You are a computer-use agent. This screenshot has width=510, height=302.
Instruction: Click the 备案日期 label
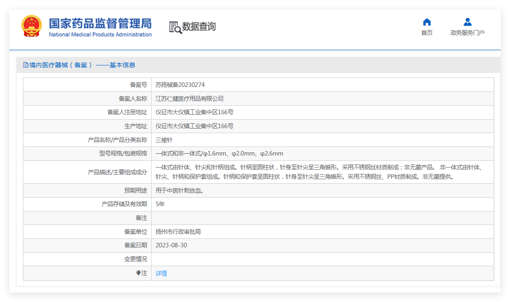pyautogui.click(x=135, y=246)
